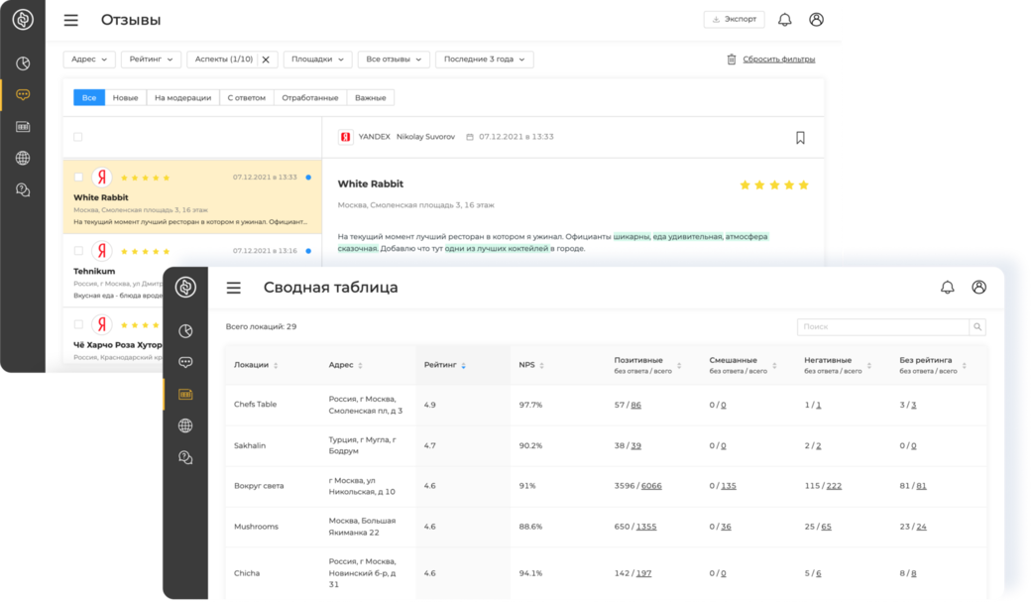The width and height of the screenshot is (1033, 605).
Task: Check the White Rabbit review checkbox
Action: tap(78, 178)
